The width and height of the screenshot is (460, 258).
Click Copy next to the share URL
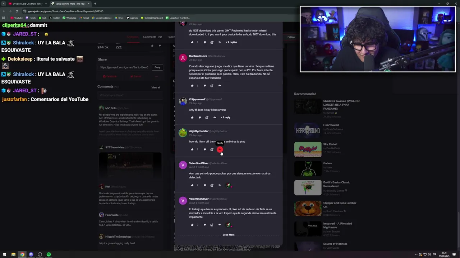[157, 67]
